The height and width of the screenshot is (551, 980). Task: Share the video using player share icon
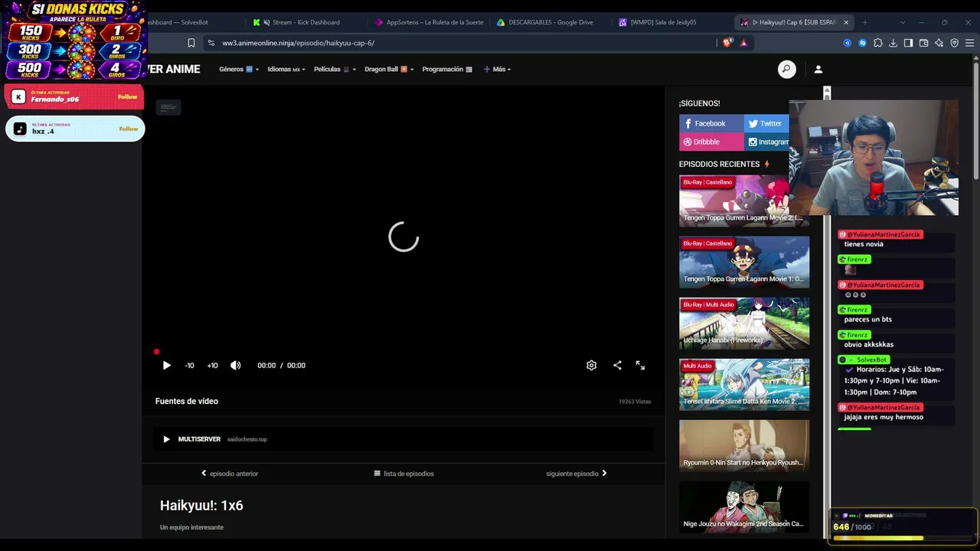[617, 366]
